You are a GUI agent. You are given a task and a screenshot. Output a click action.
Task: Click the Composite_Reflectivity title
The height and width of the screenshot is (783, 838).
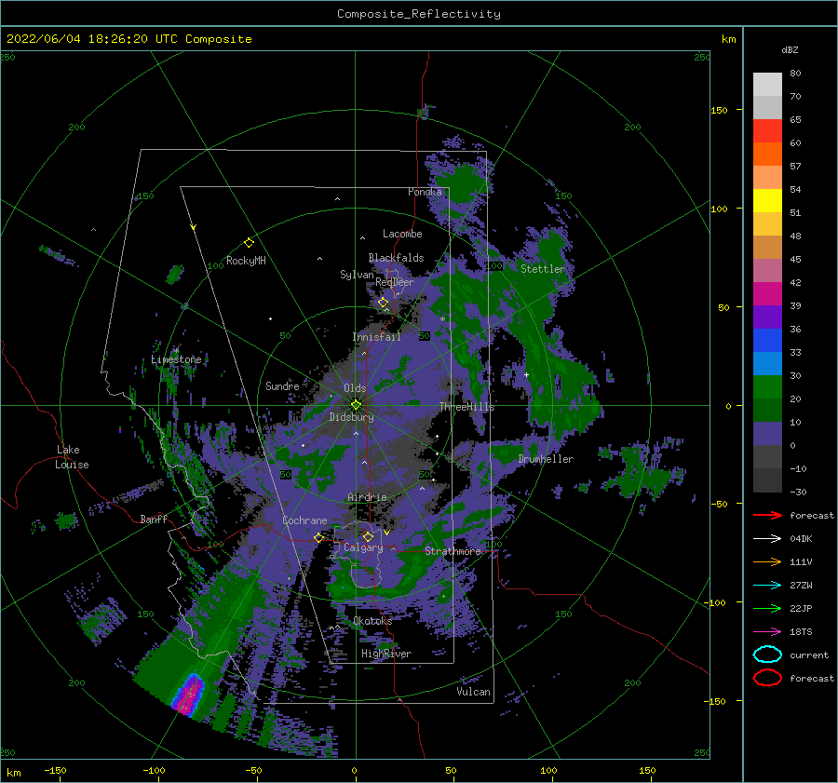coord(419,14)
